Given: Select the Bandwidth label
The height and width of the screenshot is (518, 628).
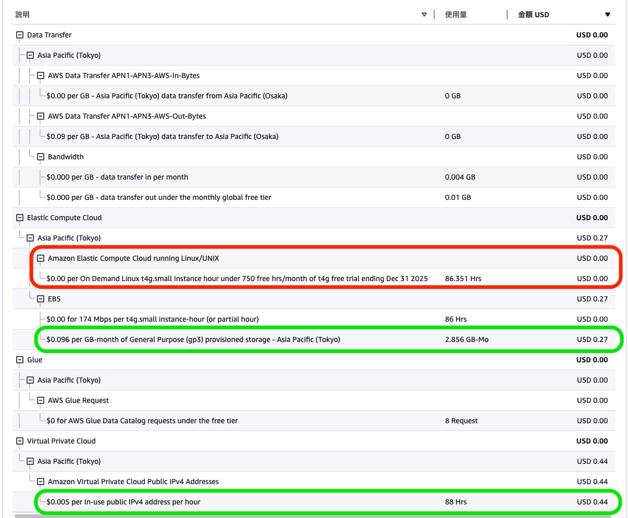Looking at the screenshot, I should [66, 157].
